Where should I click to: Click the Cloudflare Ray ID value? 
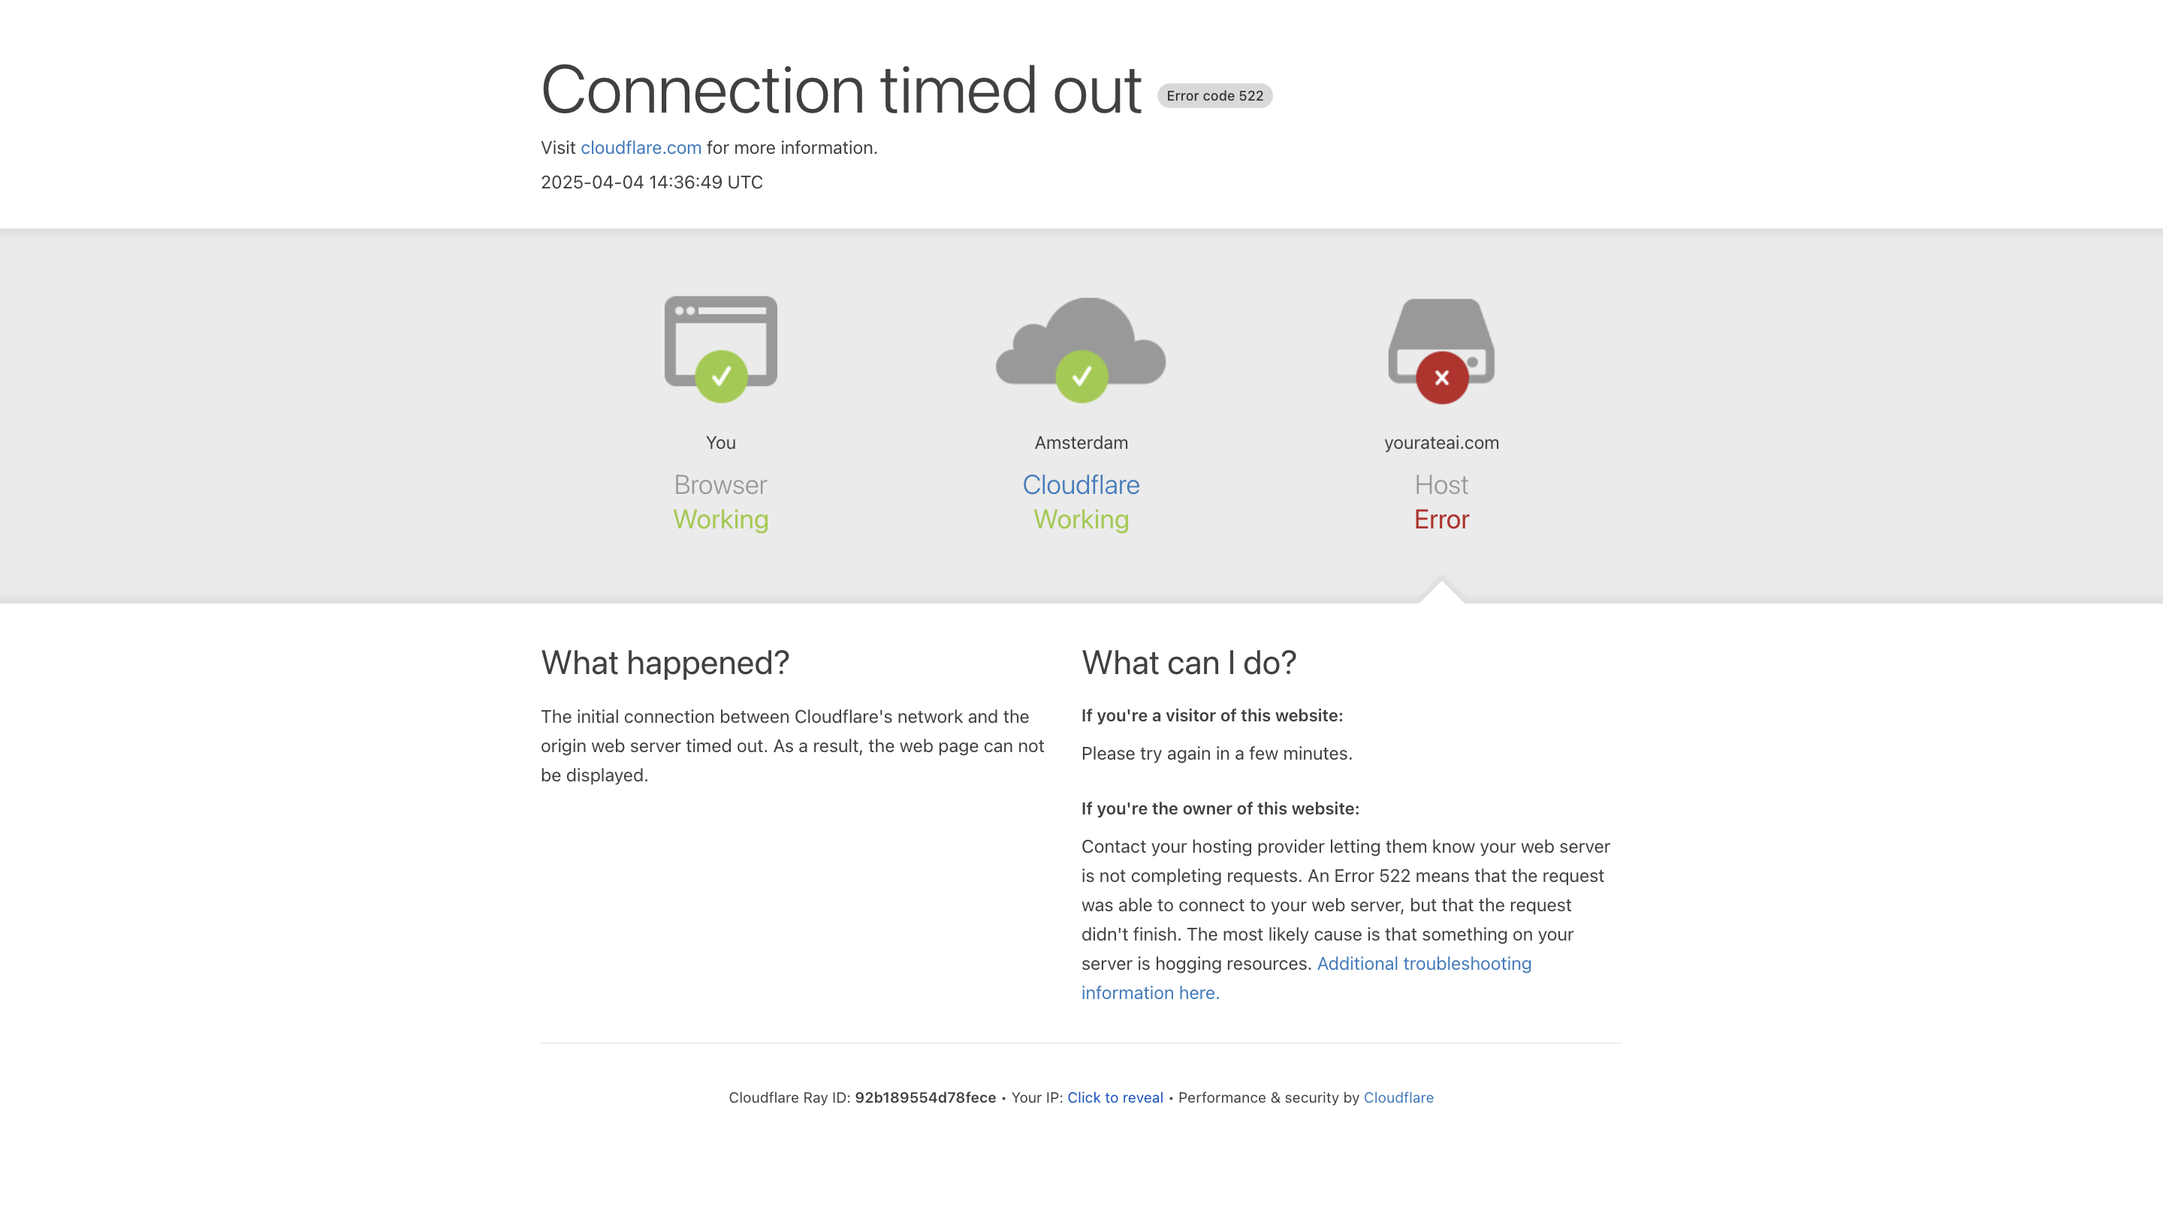(x=925, y=1097)
